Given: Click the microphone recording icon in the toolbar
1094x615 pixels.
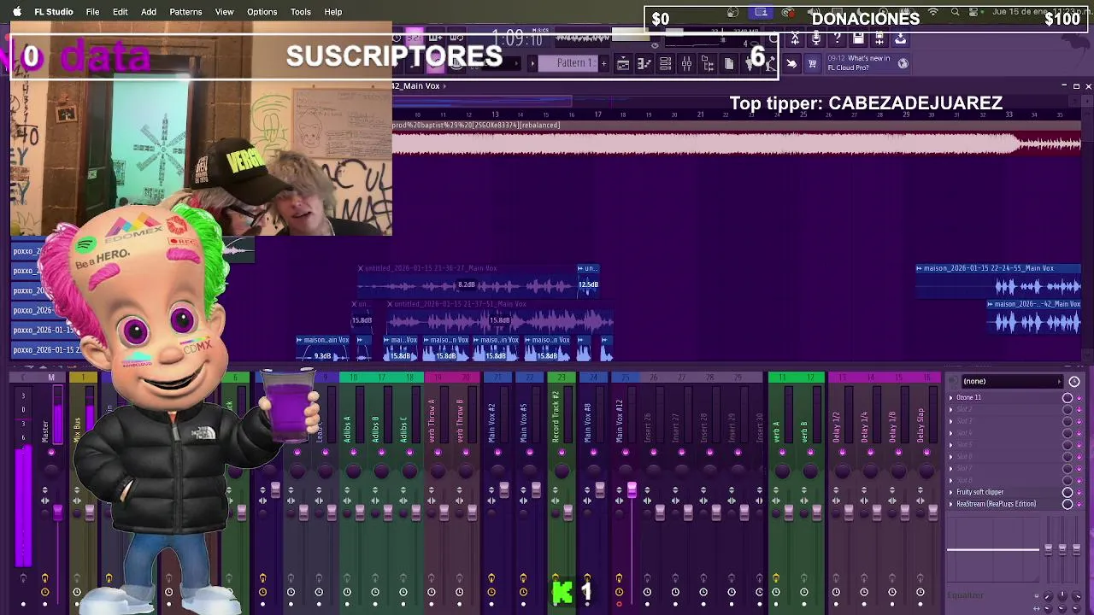Looking at the screenshot, I should (x=816, y=38).
